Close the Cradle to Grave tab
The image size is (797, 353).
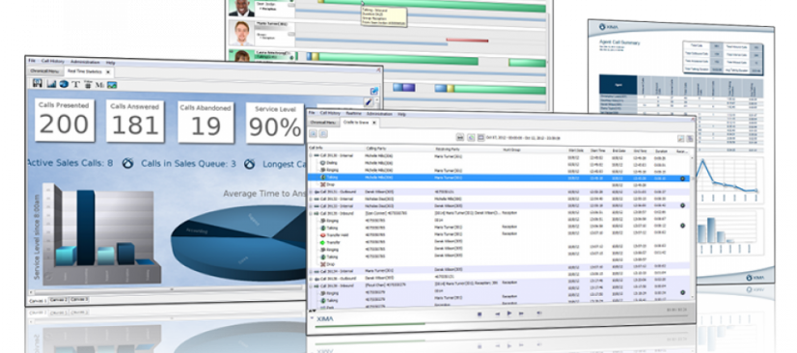374,122
